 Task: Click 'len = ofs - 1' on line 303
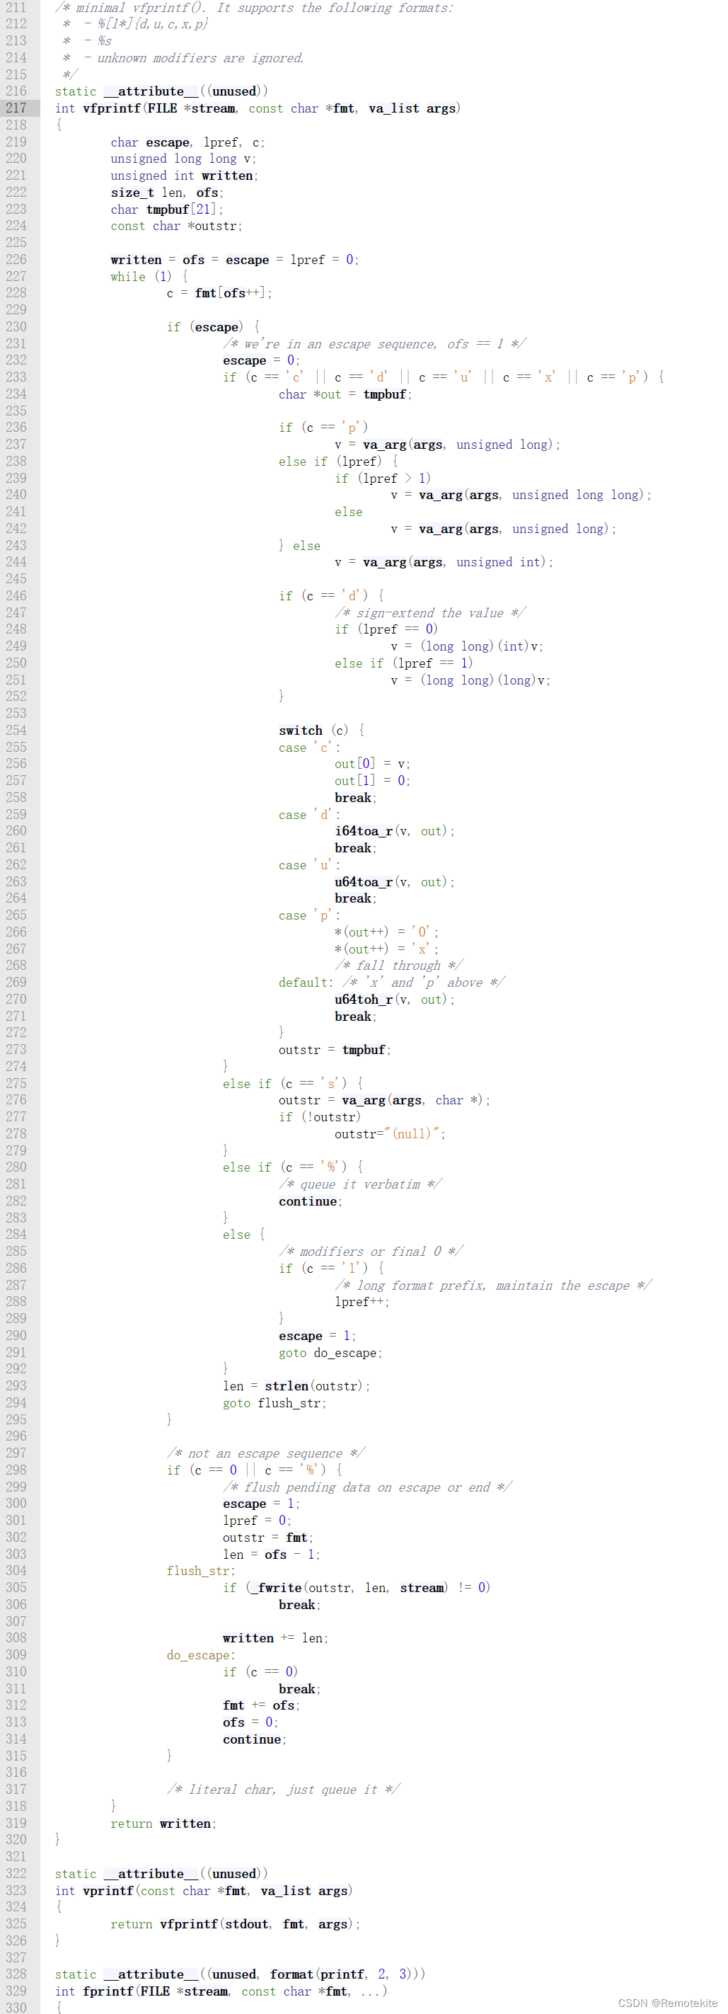pyautogui.click(x=268, y=1553)
